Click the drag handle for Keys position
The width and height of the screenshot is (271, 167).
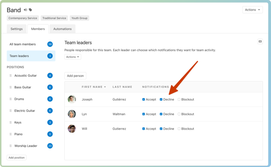click(11, 122)
